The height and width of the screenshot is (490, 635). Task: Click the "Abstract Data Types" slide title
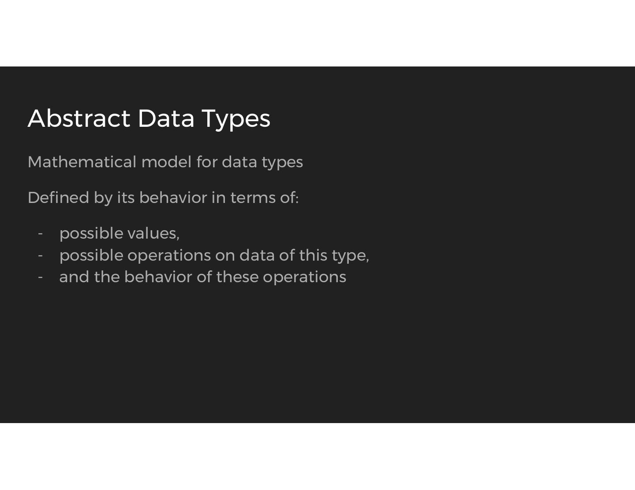pos(149,118)
